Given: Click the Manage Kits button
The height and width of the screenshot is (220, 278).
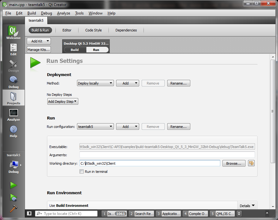Looking at the screenshot, I should [38, 50].
